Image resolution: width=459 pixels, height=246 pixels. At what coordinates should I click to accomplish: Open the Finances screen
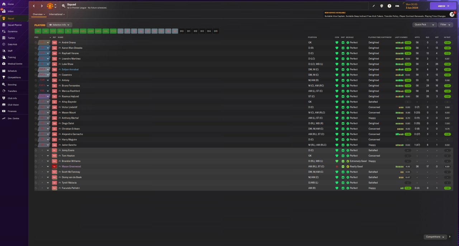[14, 111]
